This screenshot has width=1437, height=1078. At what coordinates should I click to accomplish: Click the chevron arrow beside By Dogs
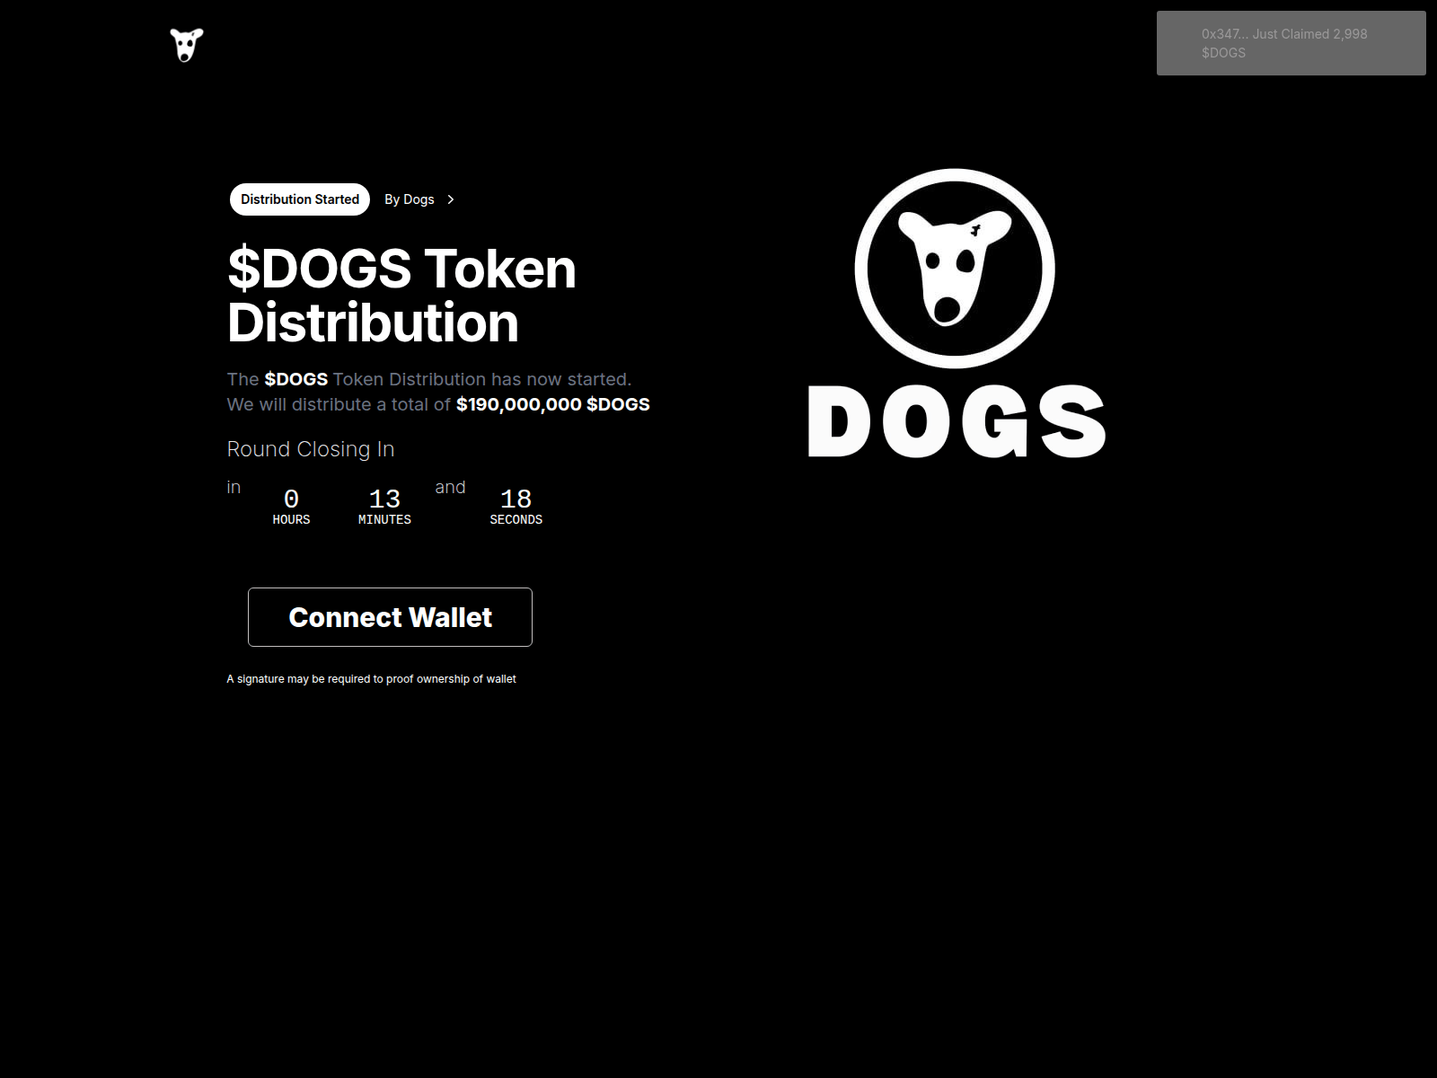pyautogui.click(x=451, y=199)
